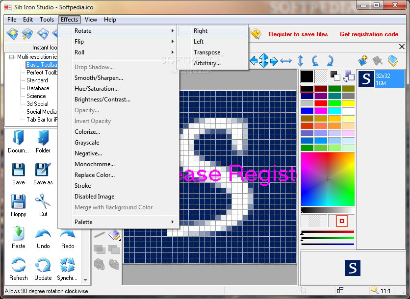Viewport: 410px width, 299px height.
Task: Swap foreground and background colors
Action: 349,76
